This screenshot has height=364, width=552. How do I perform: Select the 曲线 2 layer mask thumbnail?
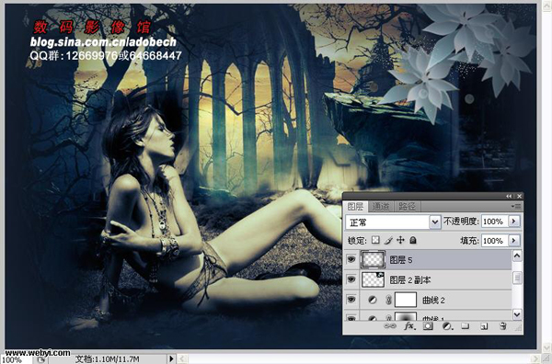[x=406, y=300]
